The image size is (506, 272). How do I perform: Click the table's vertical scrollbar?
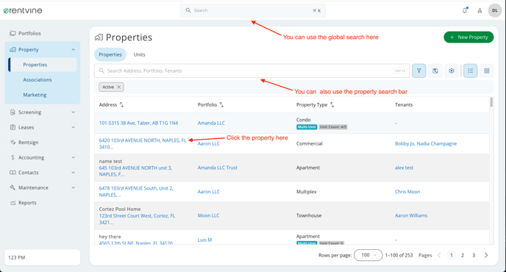click(491, 103)
